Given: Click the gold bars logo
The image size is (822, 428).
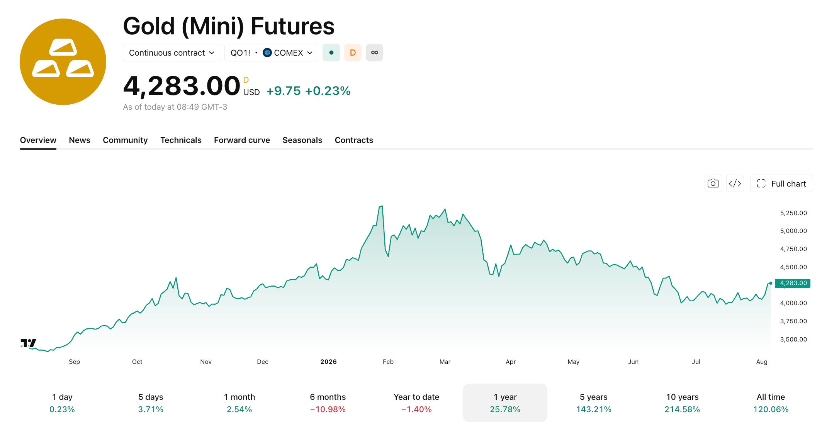Looking at the screenshot, I should pos(63,62).
